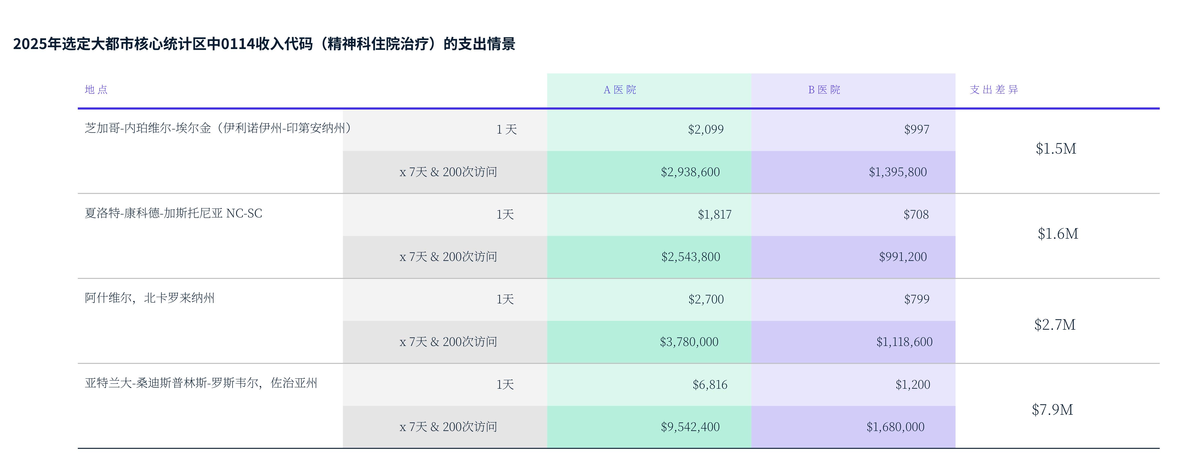Select the A医院 column header
1183x465 pixels.
[x=620, y=90]
